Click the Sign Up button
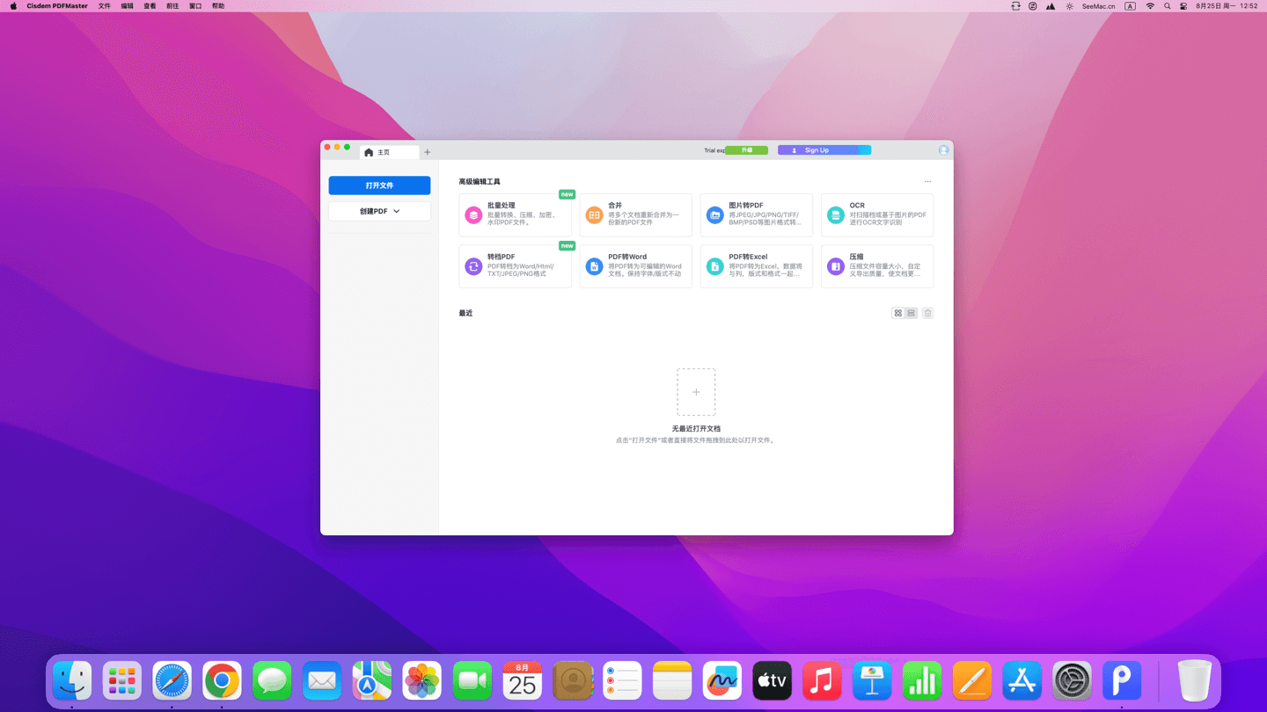Screen dimensions: 1267x712 (817, 150)
